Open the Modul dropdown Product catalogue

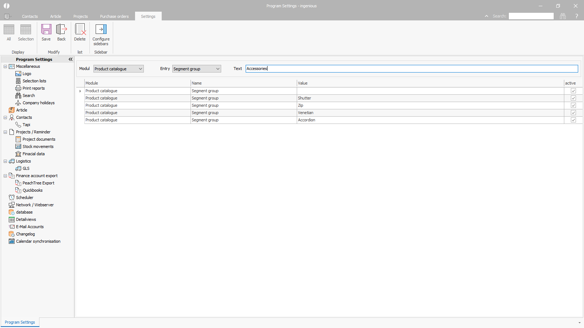118,69
